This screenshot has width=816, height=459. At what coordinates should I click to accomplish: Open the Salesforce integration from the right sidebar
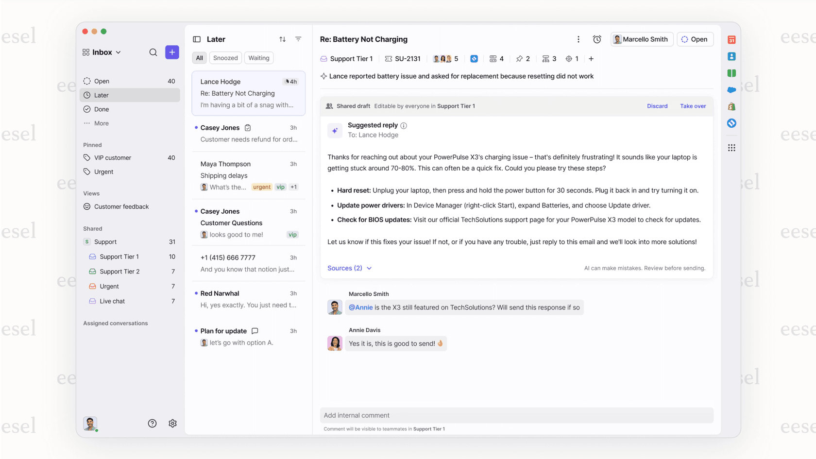(732, 90)
